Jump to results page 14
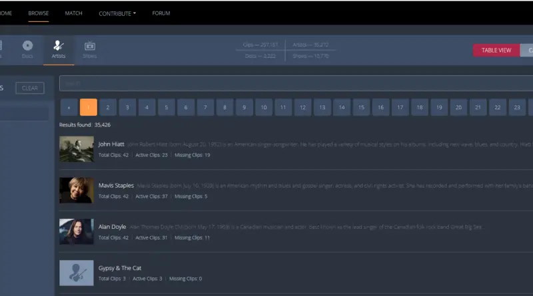 pyautogui.click(x=342, y=107)
